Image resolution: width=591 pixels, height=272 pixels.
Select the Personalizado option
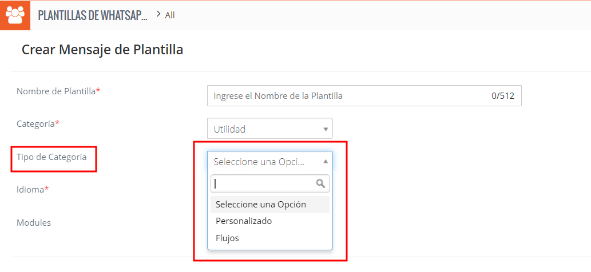[x=244, y=221]
